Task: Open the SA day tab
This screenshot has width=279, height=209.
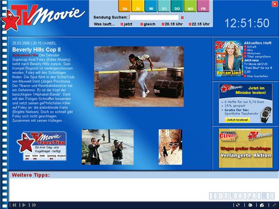Action: click(125, 6)
